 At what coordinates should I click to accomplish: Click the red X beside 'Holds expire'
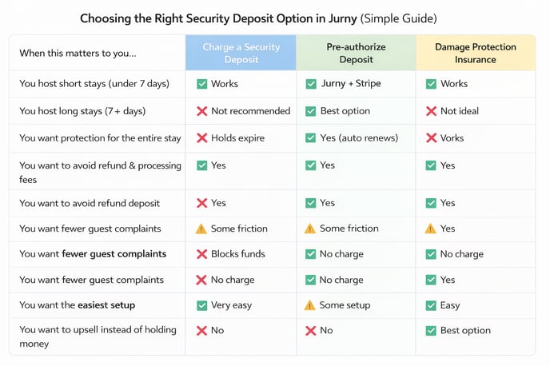click(201, 138)
